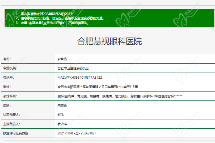
Task: Select validity period 2021/10/8 -至- 2026/10/7
Action: pyautogui.click(x=77, y=133)
